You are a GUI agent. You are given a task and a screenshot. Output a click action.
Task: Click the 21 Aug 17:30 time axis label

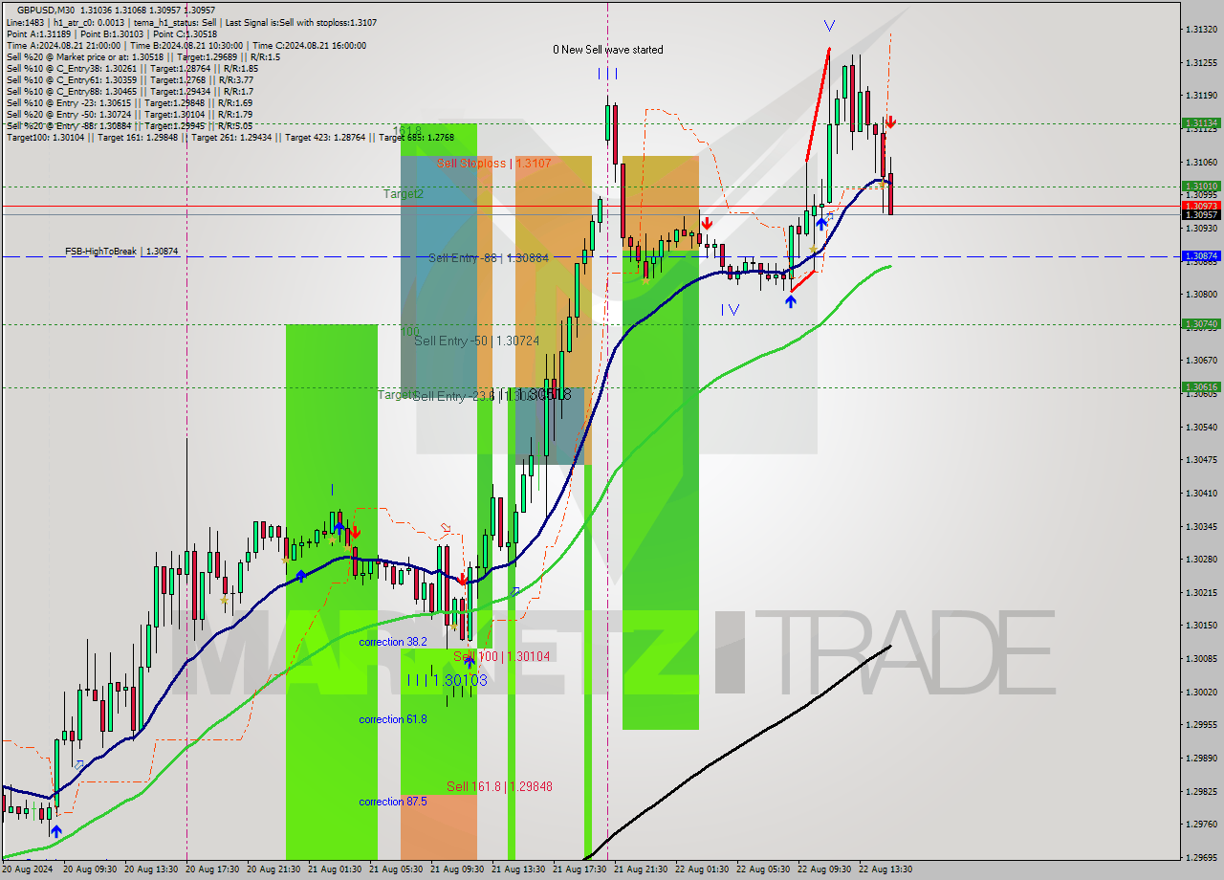click(580, 869)
